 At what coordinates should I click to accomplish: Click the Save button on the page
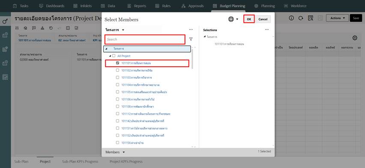[356, 18]
